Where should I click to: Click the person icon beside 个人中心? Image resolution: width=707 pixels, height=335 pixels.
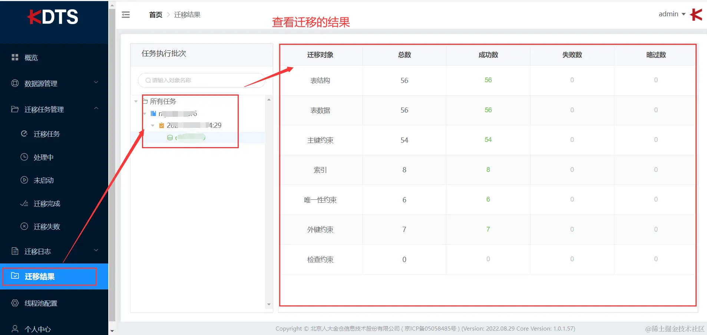point(15,329)
